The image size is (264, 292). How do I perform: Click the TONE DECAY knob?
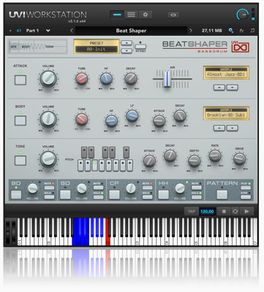(x=170, y=155)
